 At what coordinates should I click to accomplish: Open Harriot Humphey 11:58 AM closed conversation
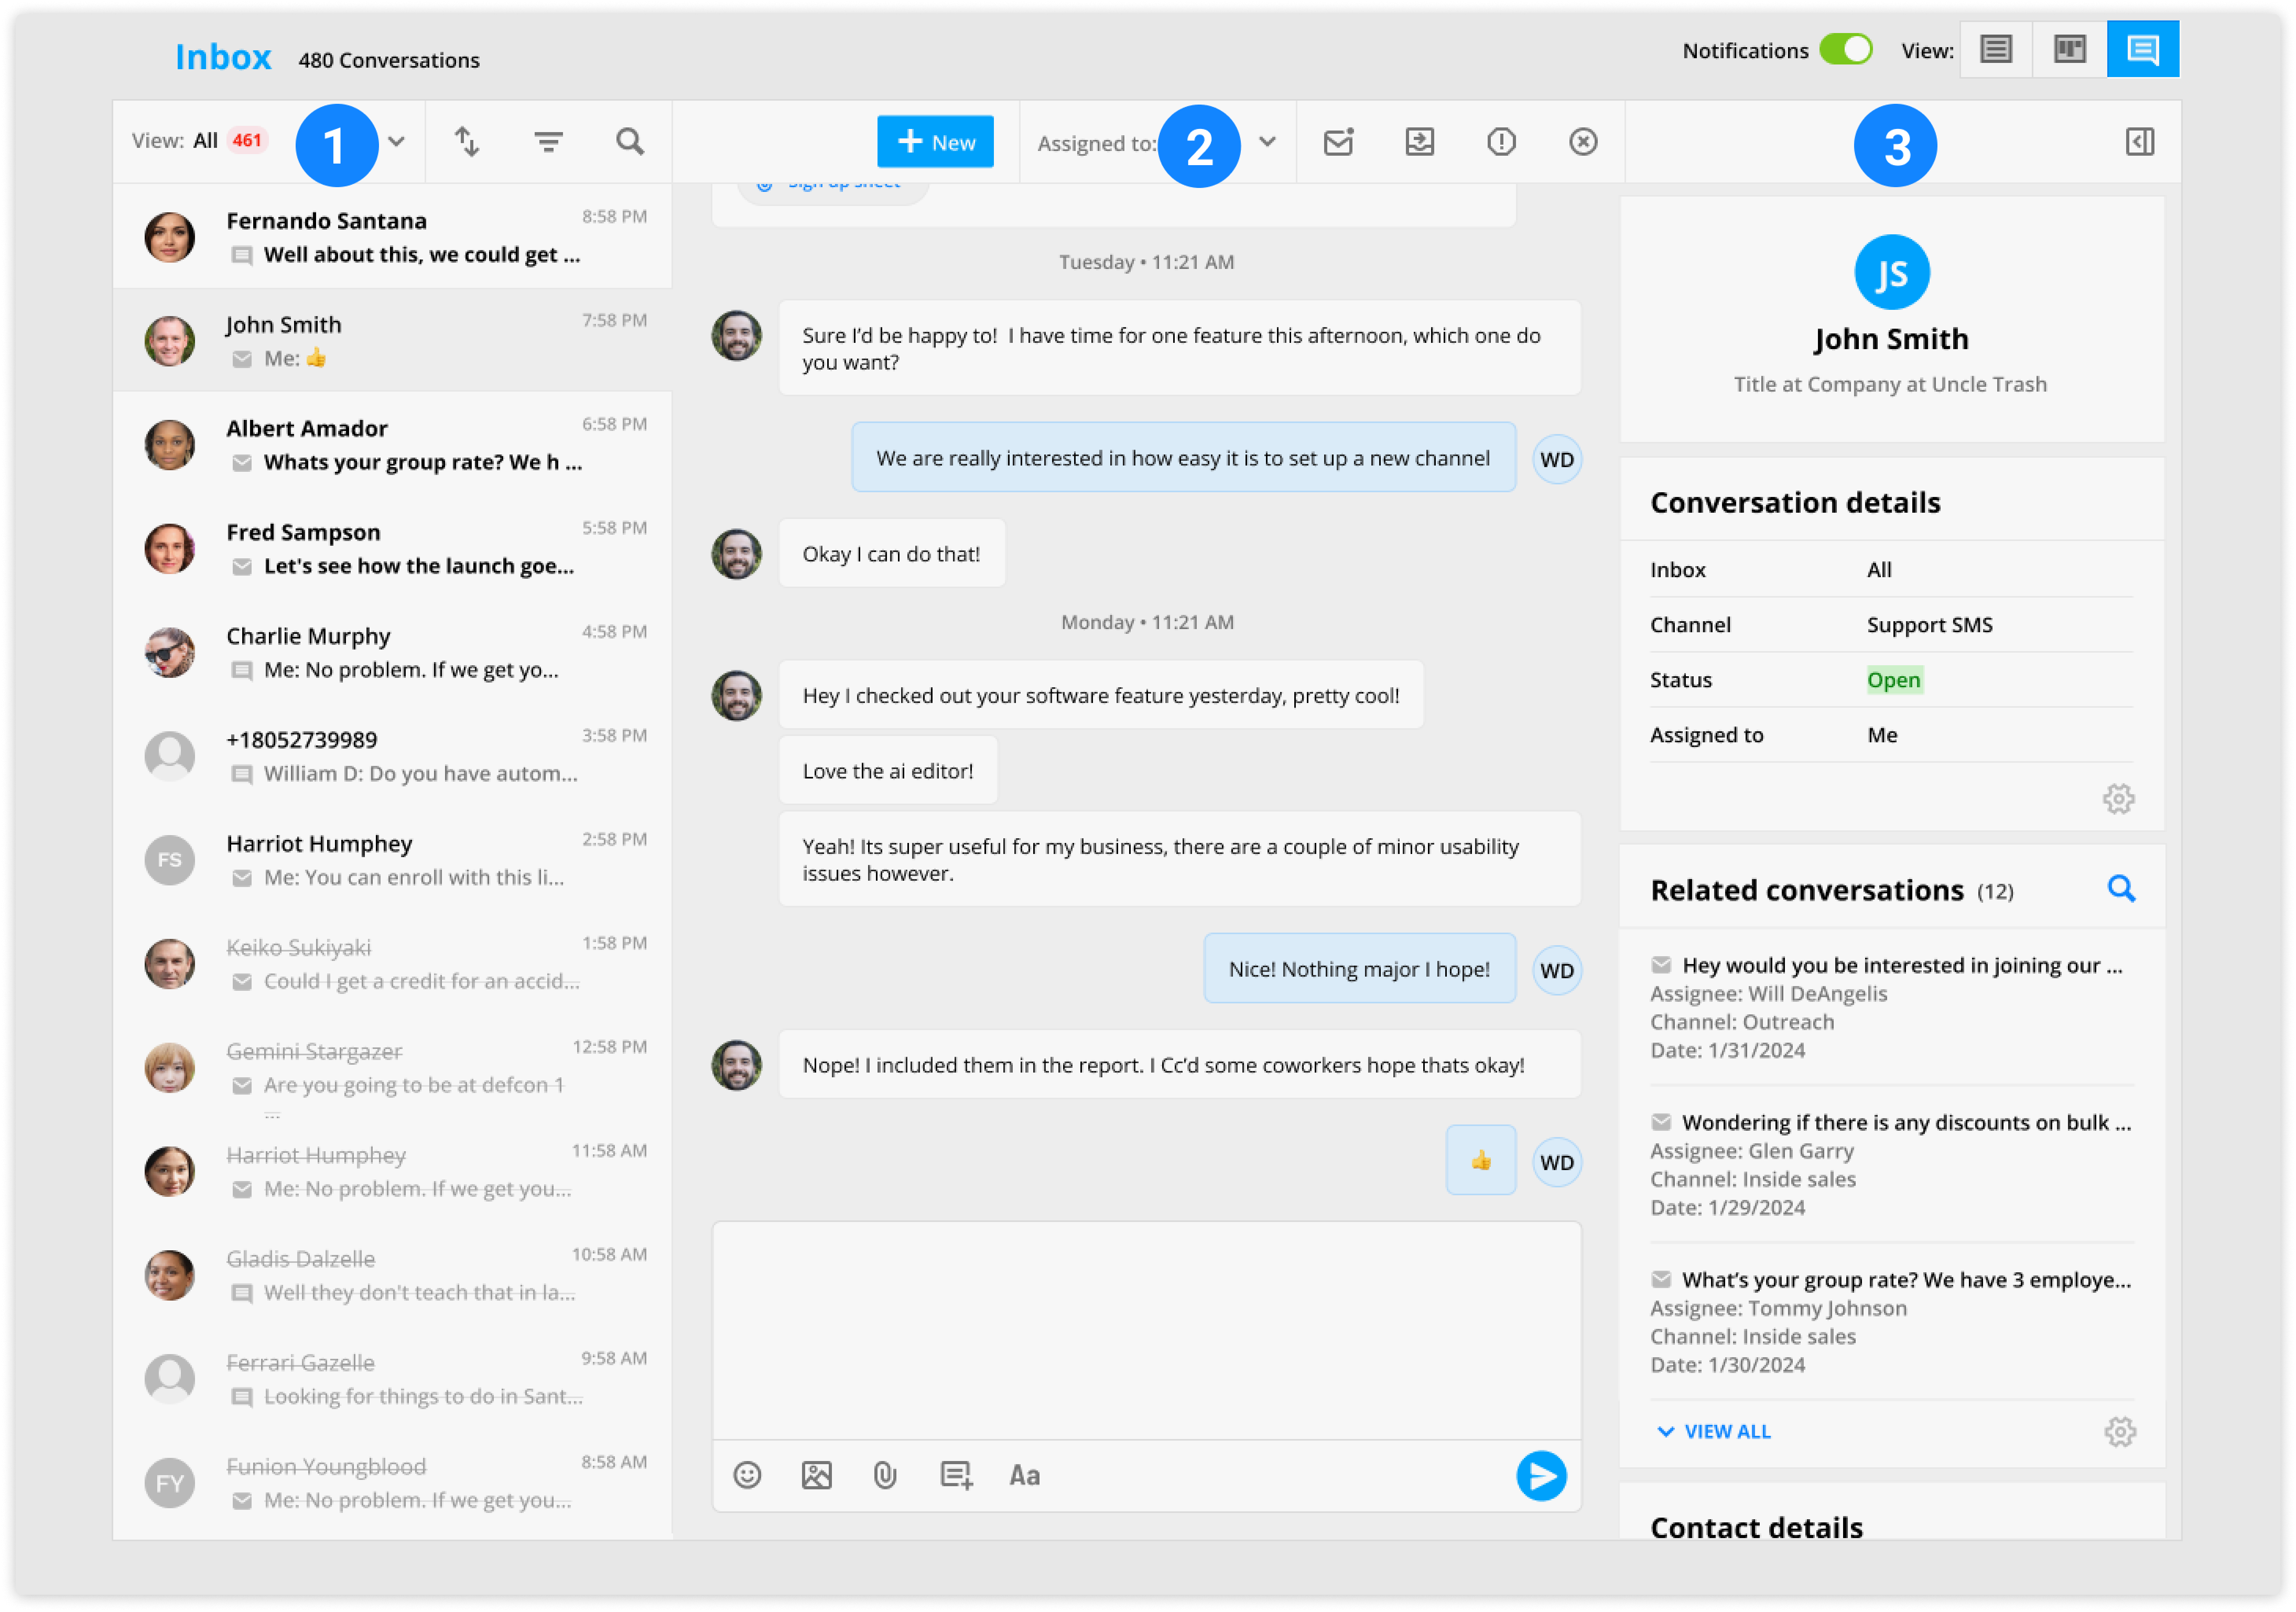pyautogui.click(x=392, y=1171)
